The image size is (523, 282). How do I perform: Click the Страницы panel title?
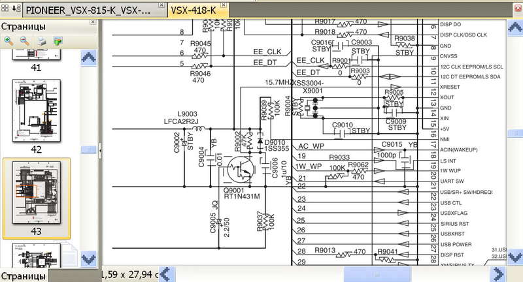(x=24, y=27)
